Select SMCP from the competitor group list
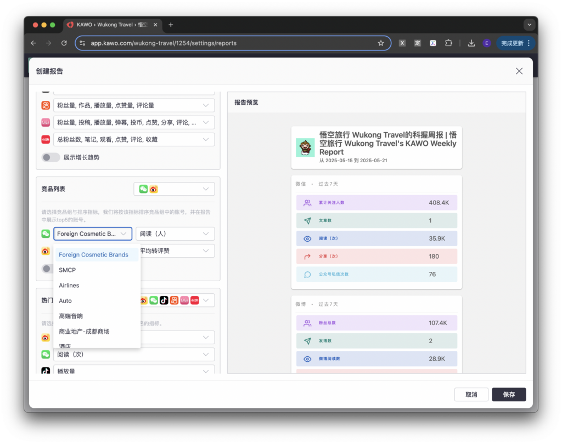Viewport: 562px width, 444px height. point(68,270)
